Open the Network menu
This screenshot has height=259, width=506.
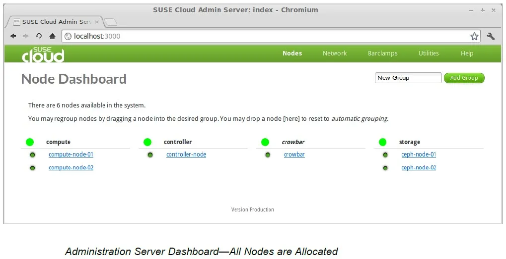[x=335, y=53]
